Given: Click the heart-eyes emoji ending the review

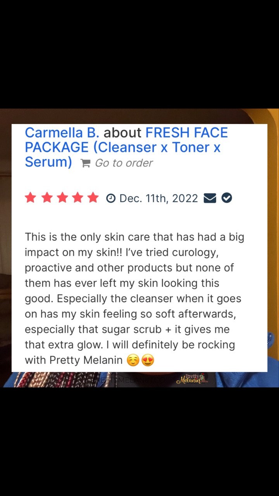Looking at the screenshot, I should click(148, 361).
